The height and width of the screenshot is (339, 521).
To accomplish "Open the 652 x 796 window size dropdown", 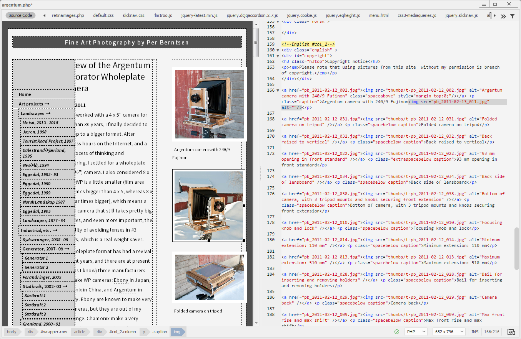I will click(x=449, y=332).
